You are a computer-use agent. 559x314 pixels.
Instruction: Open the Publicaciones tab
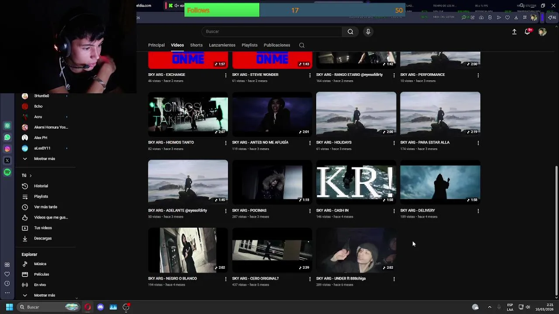pos(277,45)
